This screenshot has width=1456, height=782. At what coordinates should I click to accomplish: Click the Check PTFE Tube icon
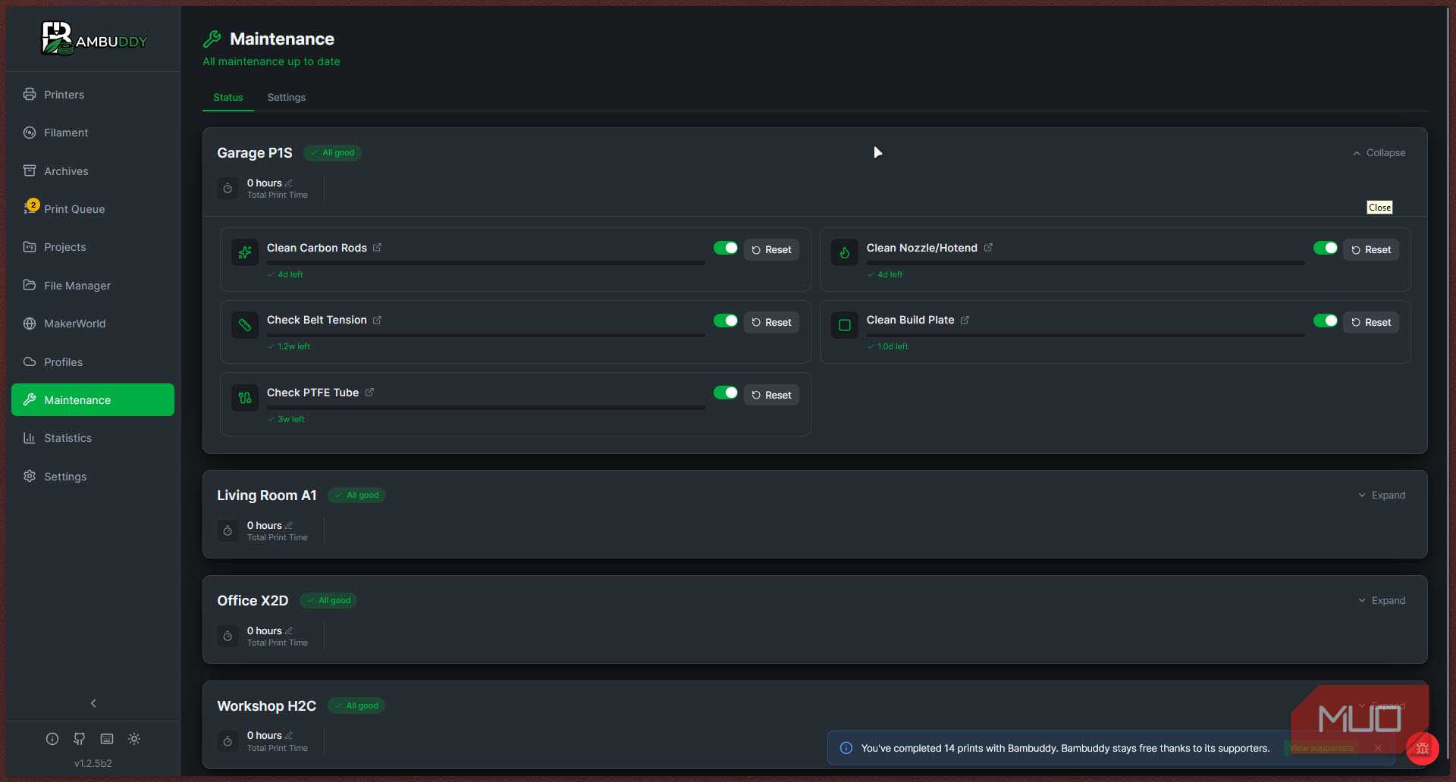245,398
